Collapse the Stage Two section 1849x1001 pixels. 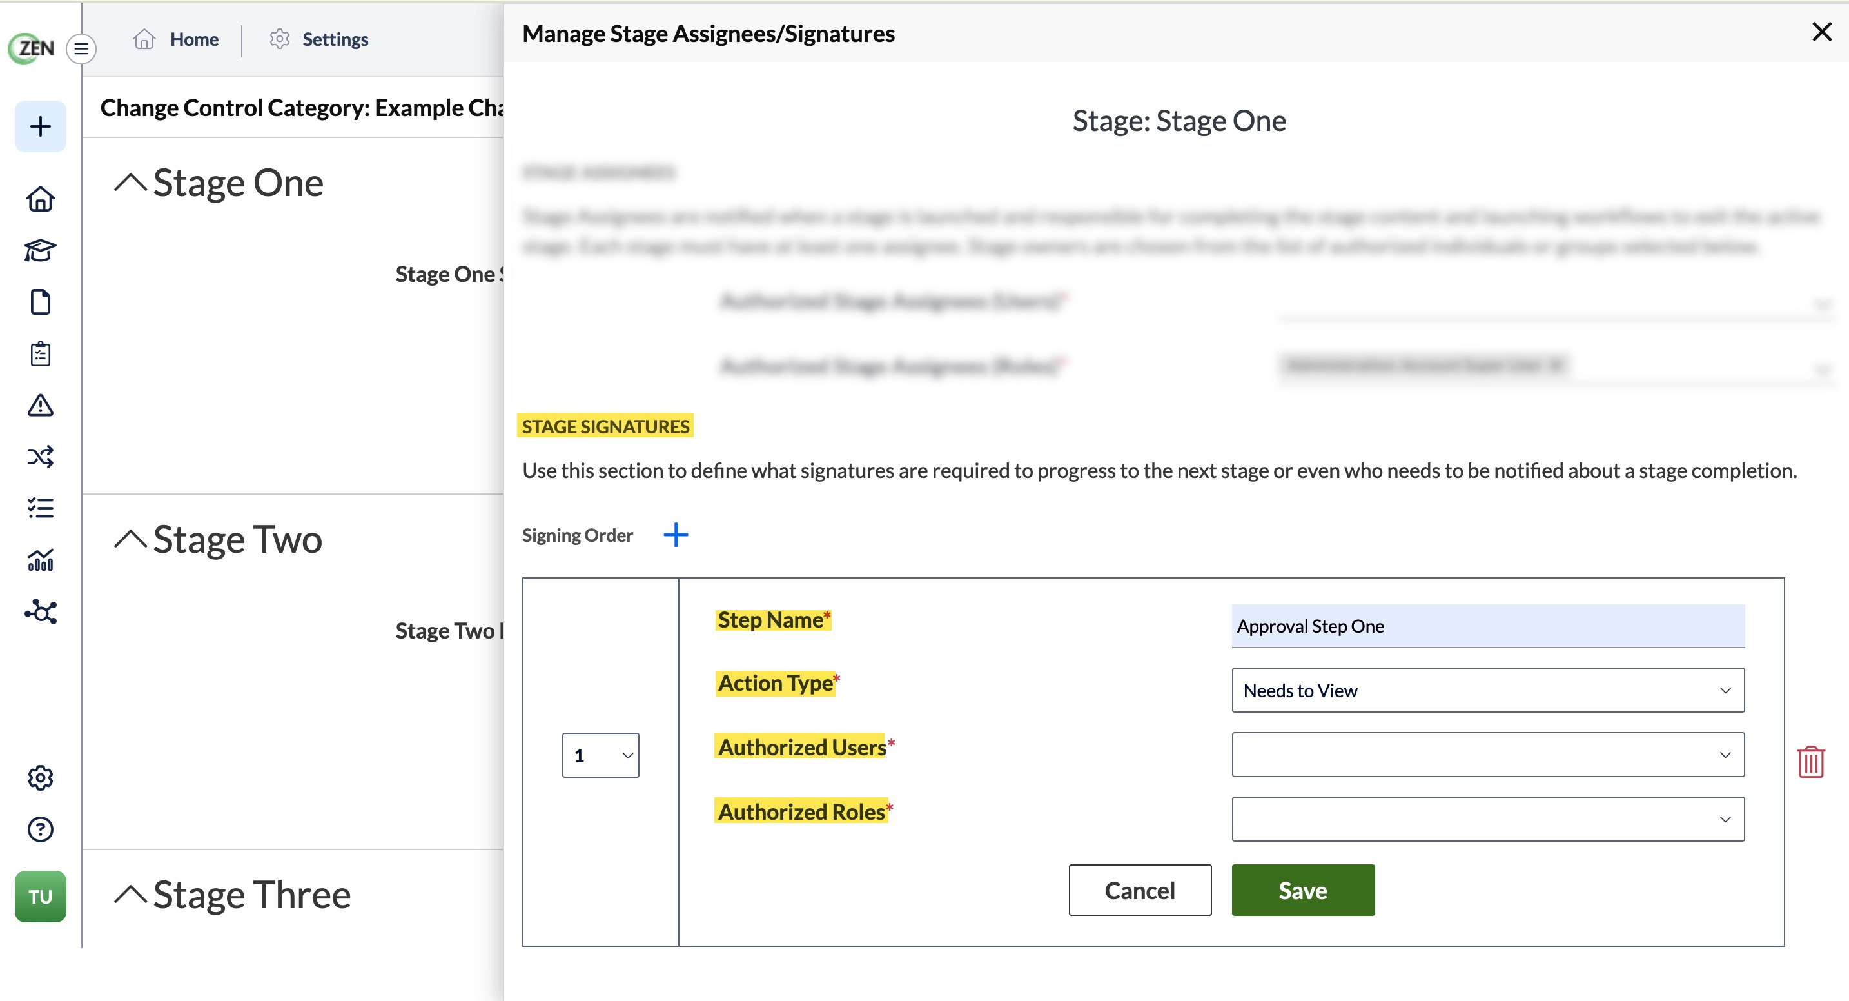coord(131,539)
